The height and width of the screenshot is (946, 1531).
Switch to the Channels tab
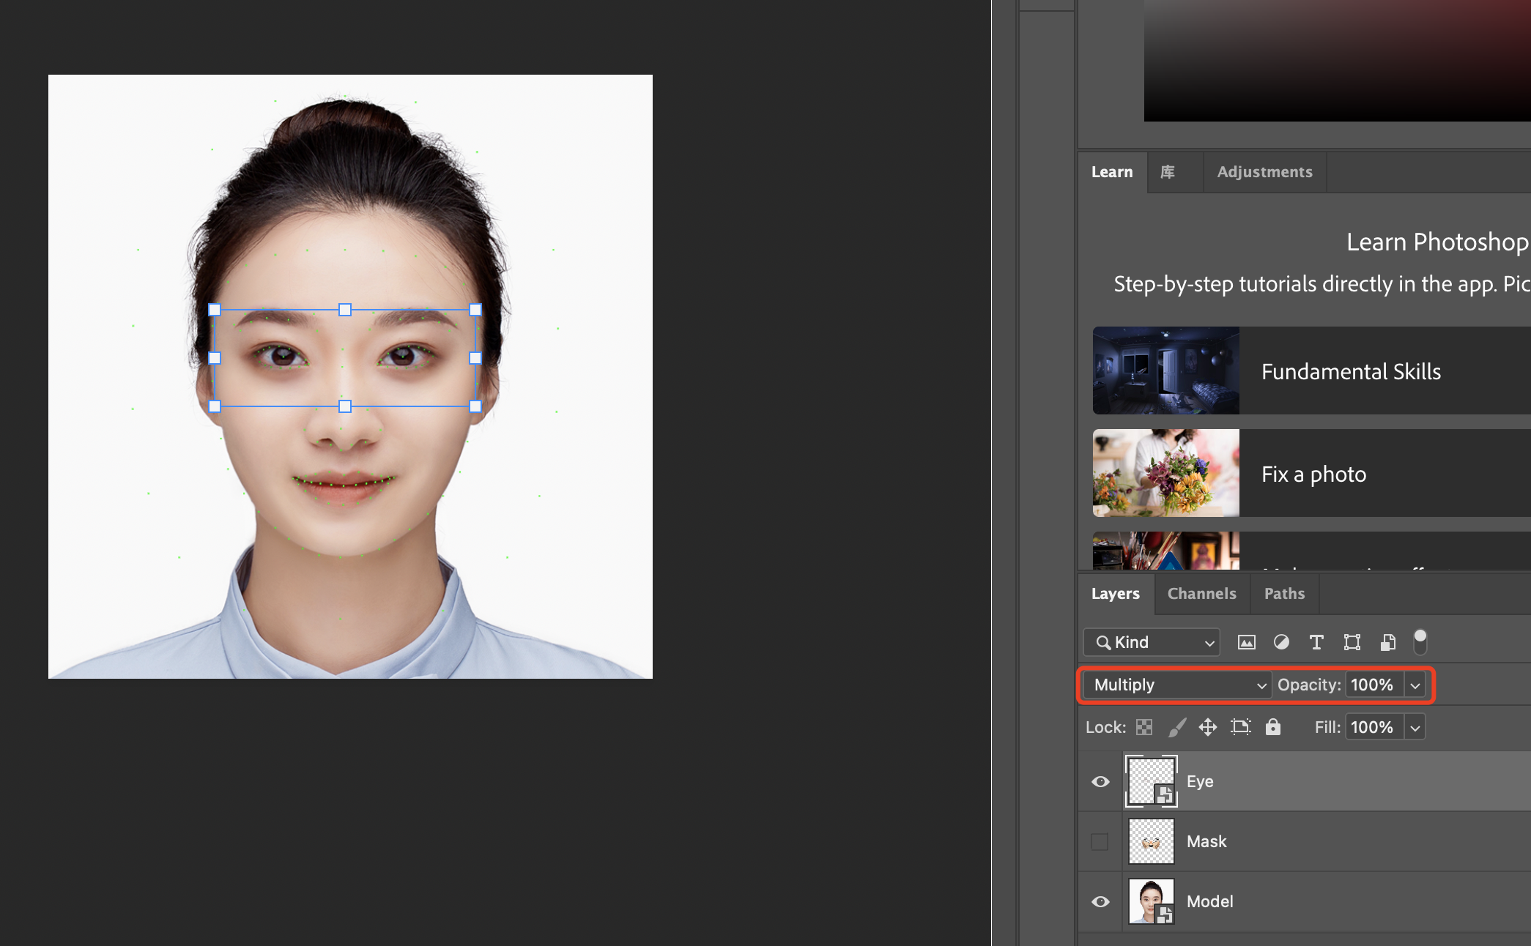click(x=1201, y=594)
